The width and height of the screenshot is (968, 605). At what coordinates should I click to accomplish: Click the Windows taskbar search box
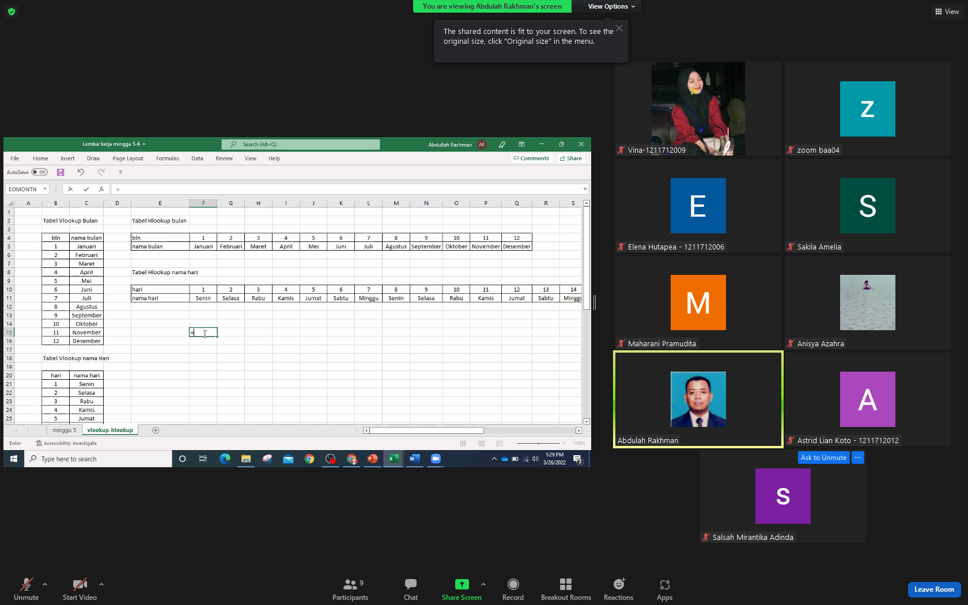tap(98, 459)
